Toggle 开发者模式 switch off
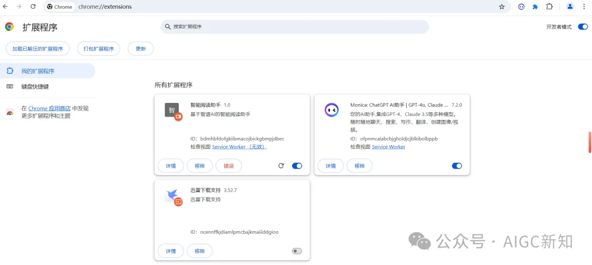The image size is (592, 265). (x=583, y=27)
